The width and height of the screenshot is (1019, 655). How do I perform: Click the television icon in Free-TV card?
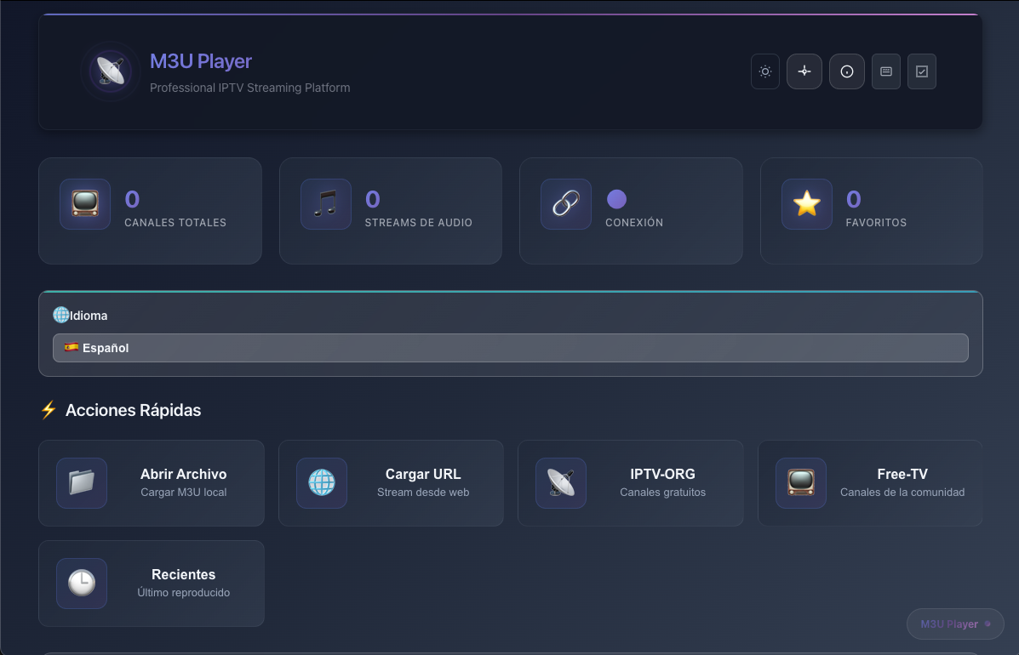click(800, 483)
